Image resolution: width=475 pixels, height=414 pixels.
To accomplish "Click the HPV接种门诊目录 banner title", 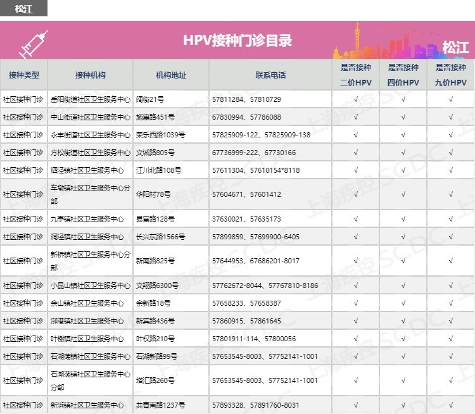I will pos(237,41).
